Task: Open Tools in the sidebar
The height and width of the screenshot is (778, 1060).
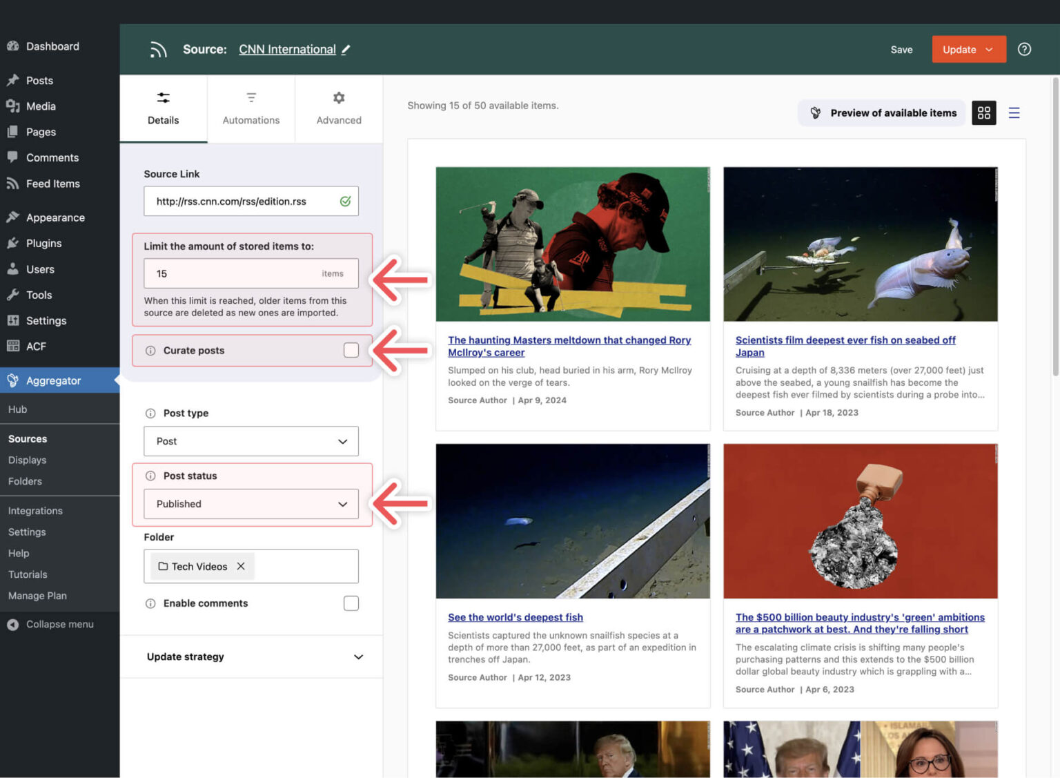Action: (39, 295)
